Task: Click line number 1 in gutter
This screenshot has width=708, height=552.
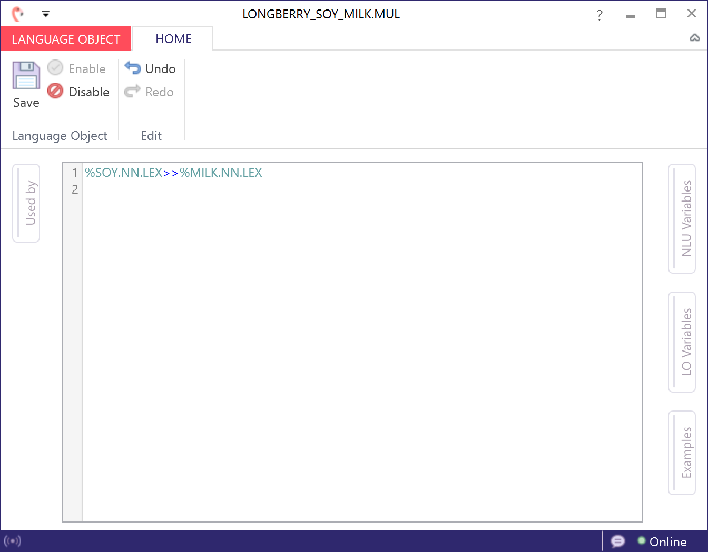Action: (x=75, y=173)
